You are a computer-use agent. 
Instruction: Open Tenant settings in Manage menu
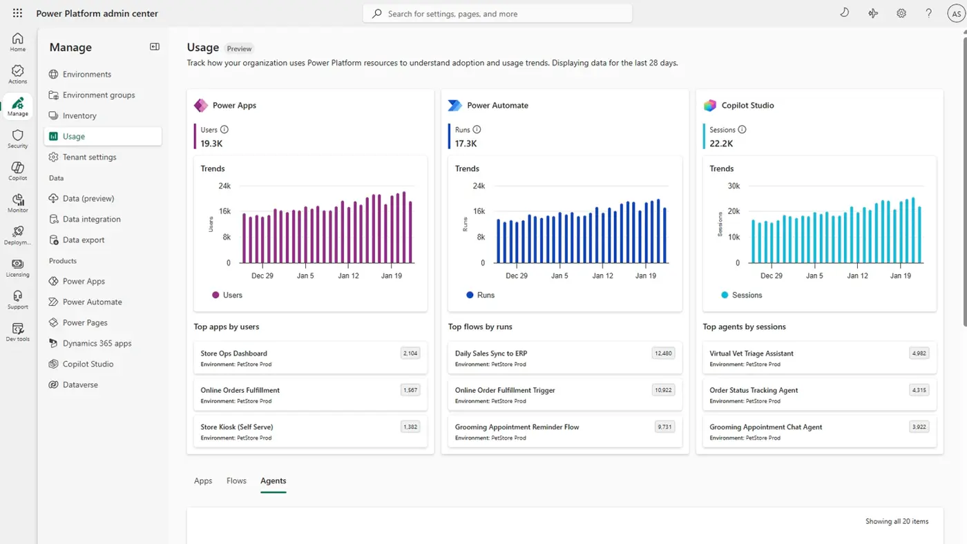(103, 157)
